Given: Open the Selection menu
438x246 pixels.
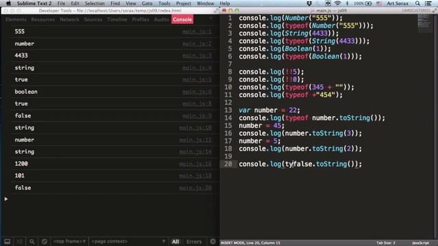Looking at the screenshot, I should [94, 3].
